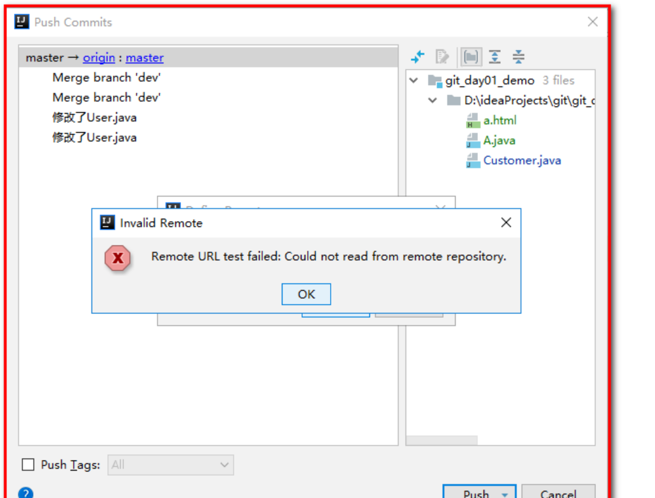655x498 pixels.
Task: Click OK in the Invalid Remote dialog
Action: (306, 294)
